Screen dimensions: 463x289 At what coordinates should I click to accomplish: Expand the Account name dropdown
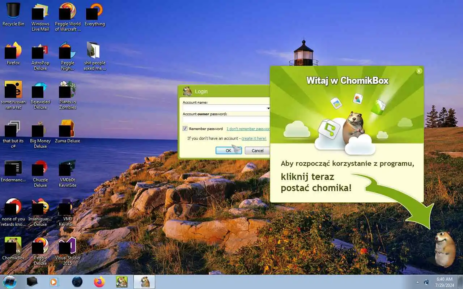pos(268,108)
